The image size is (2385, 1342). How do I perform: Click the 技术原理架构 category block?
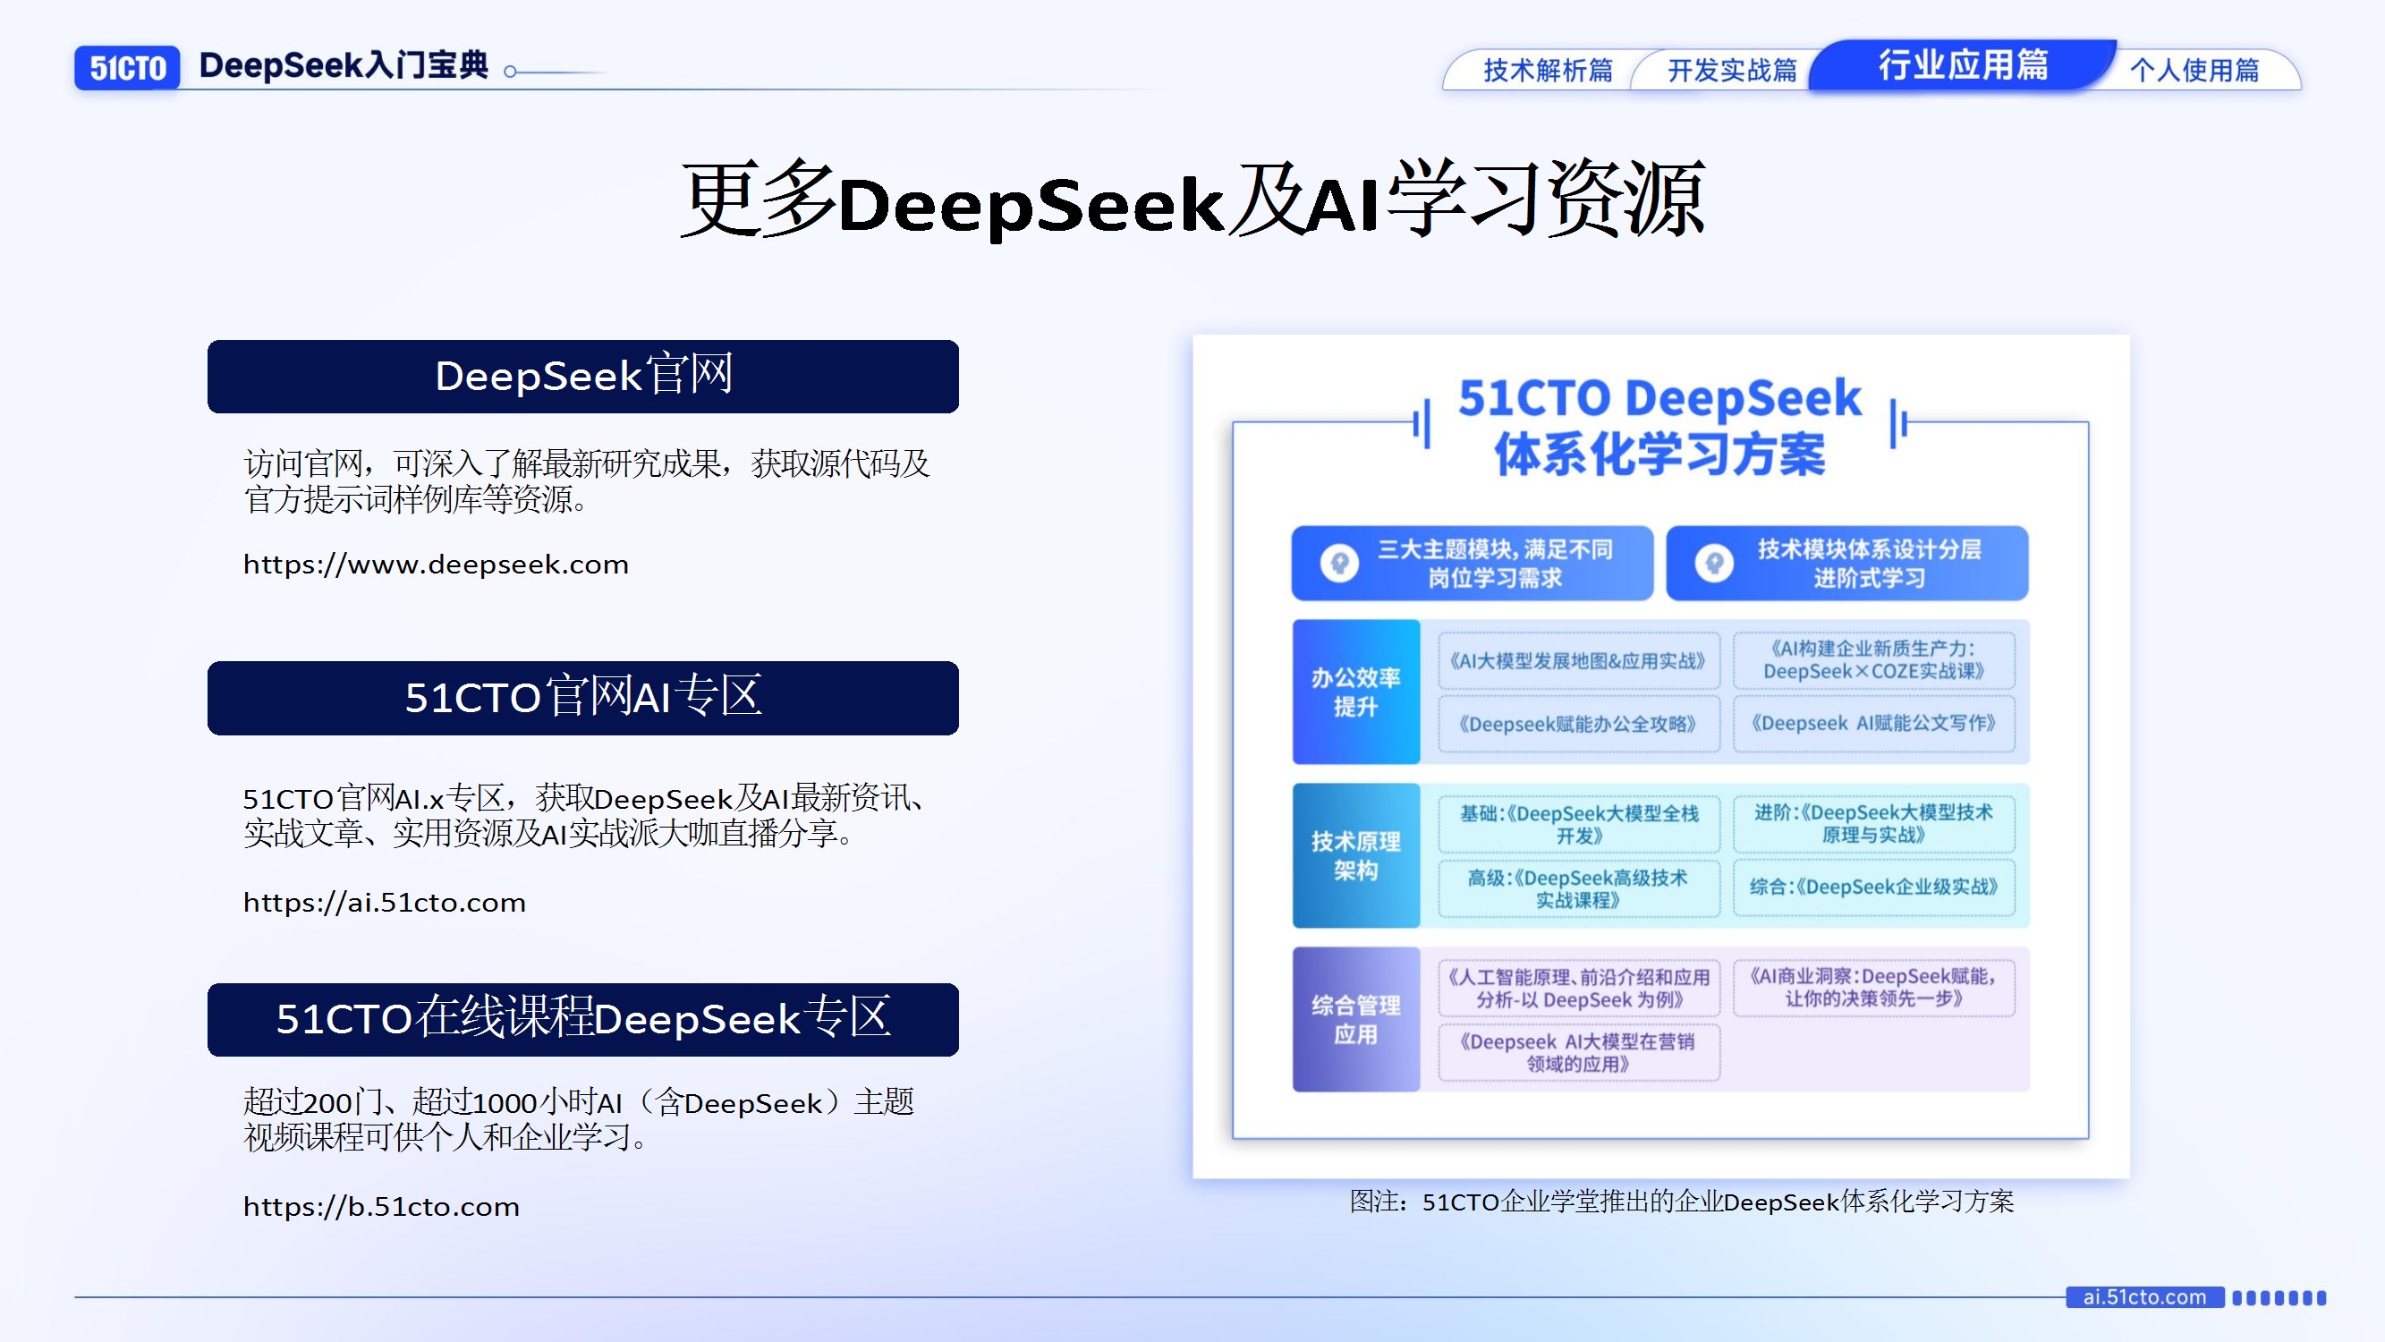1355,856
